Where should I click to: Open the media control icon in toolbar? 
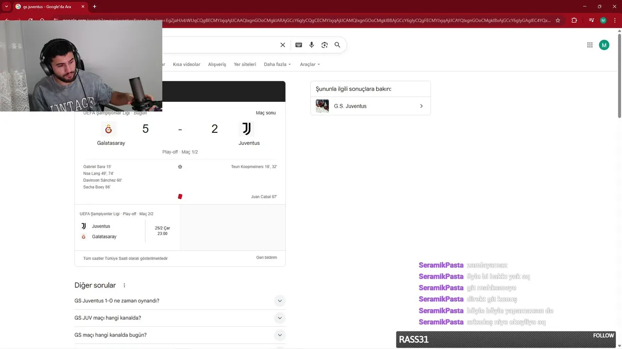click(x=591, y=20)
